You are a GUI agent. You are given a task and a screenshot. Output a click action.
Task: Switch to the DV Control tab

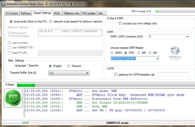tap(12, 13)
